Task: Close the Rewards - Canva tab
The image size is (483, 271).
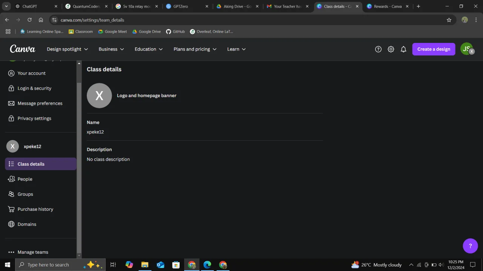Action: (407, 6)
